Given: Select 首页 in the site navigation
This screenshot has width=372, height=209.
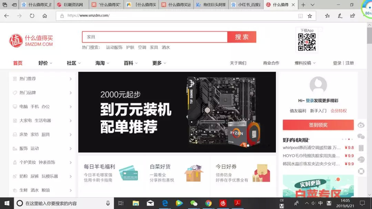Looking at the screenshot, I should (18, 63).
